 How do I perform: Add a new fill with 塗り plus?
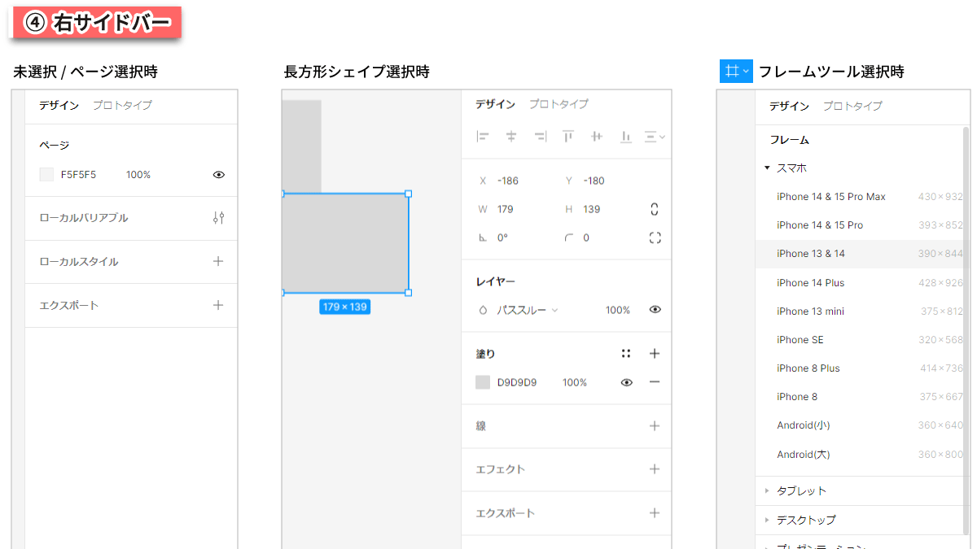point(655,354)
